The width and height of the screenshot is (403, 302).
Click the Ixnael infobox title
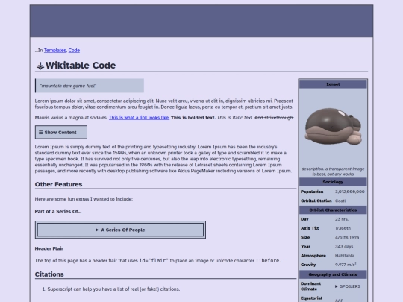pyautogui.click(x=333, y=84)
